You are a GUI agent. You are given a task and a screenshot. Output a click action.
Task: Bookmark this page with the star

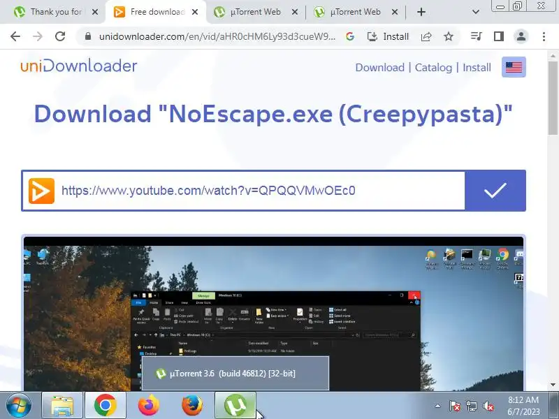449,36
